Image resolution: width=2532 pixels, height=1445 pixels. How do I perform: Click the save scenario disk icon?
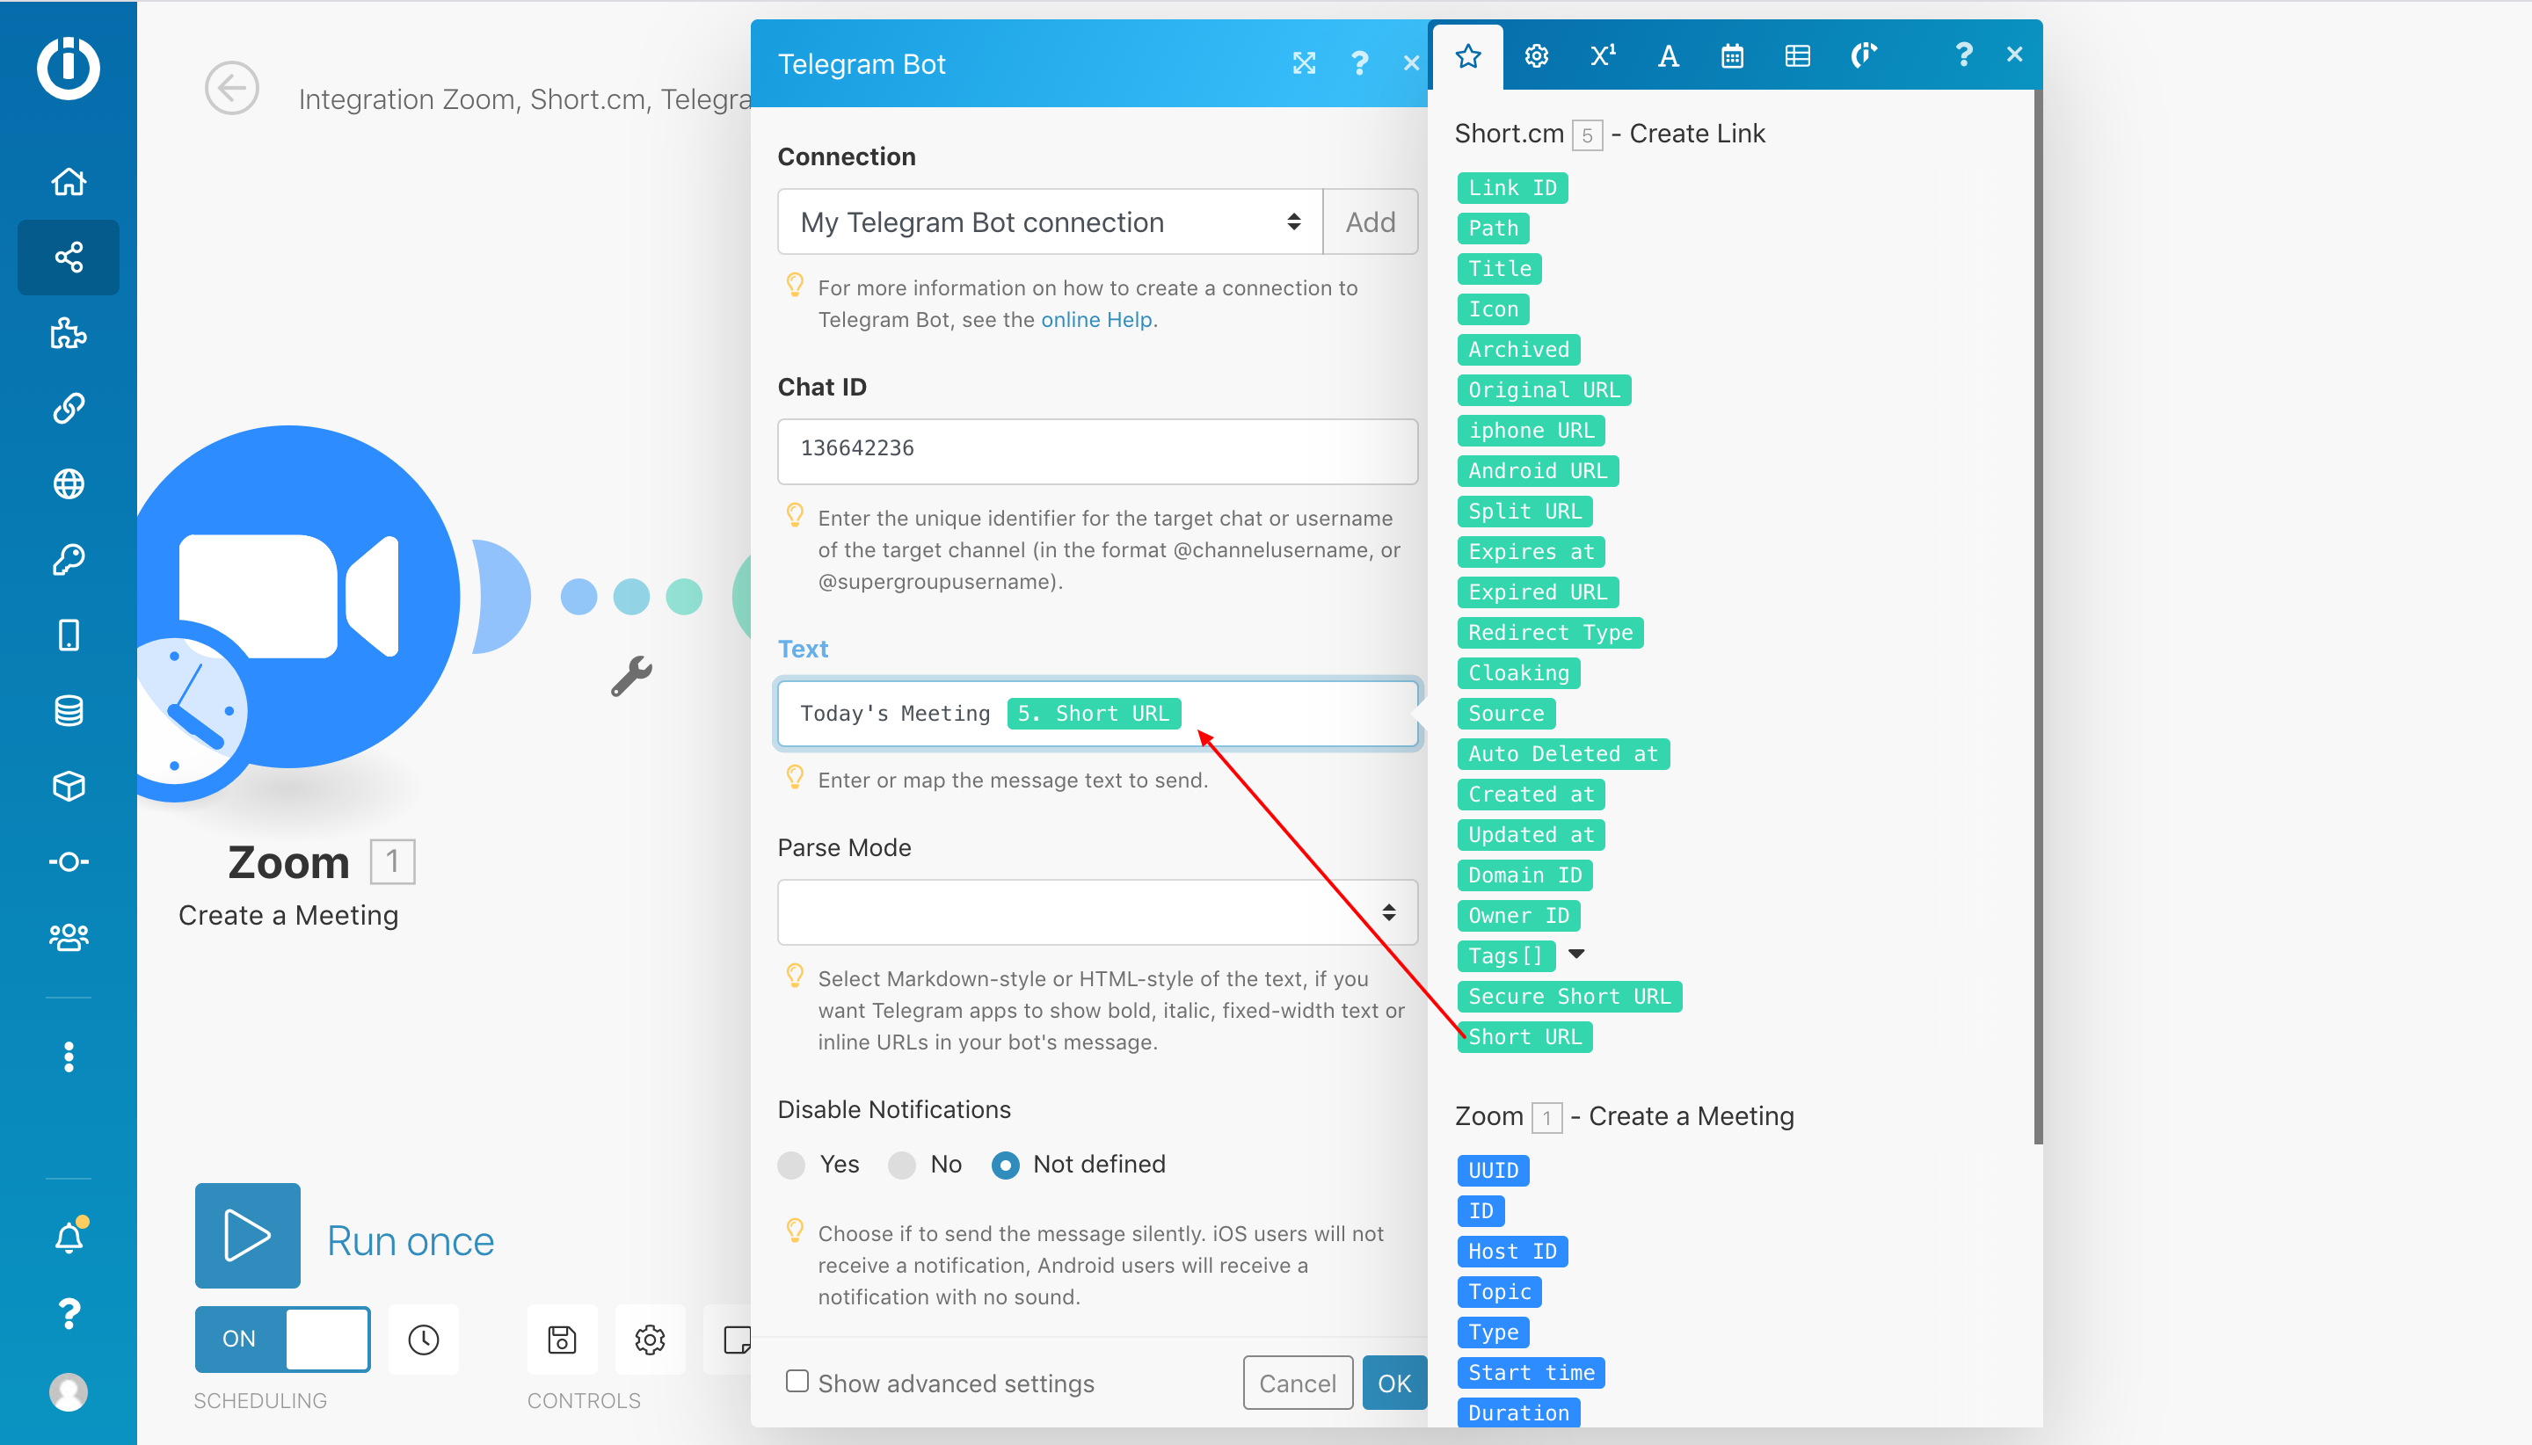pyautogui.click(x=562, y=1339)
